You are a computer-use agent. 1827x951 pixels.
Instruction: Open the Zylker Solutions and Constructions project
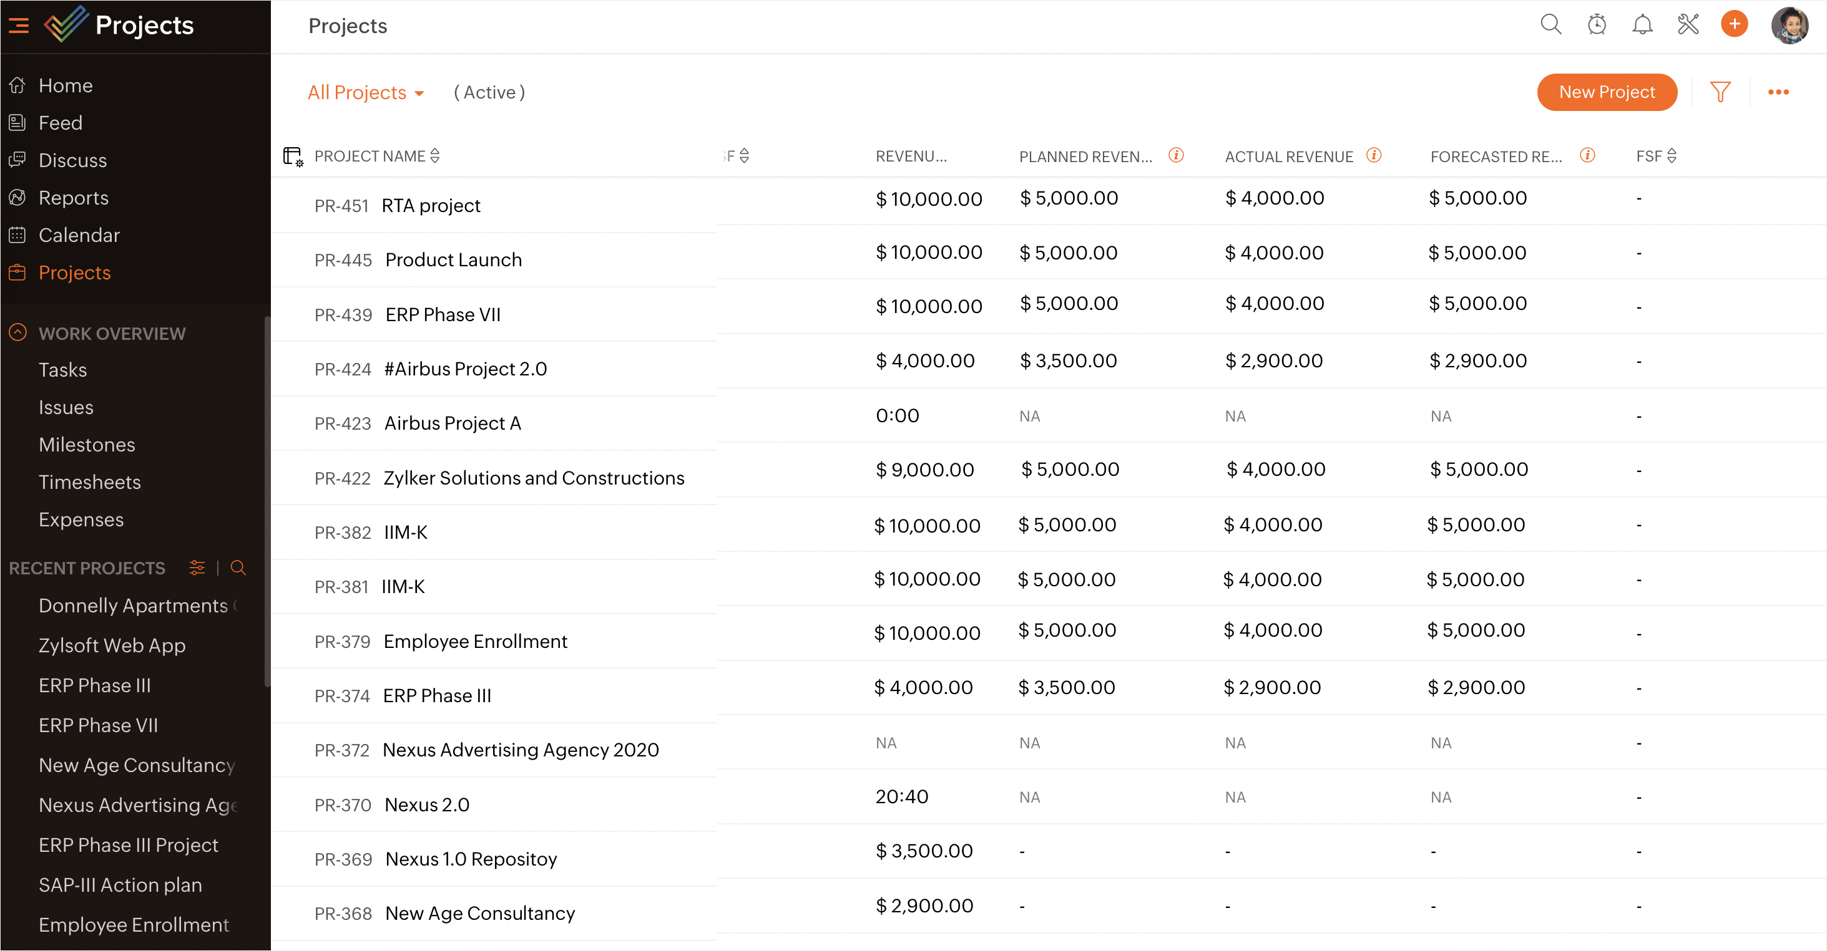[533, 478]
